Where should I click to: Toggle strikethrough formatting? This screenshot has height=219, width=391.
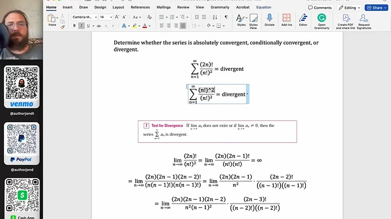pos(99,26)
